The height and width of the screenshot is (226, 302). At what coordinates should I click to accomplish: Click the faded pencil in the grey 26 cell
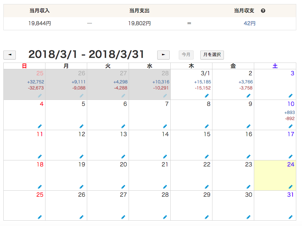click(x=81, y=96)
